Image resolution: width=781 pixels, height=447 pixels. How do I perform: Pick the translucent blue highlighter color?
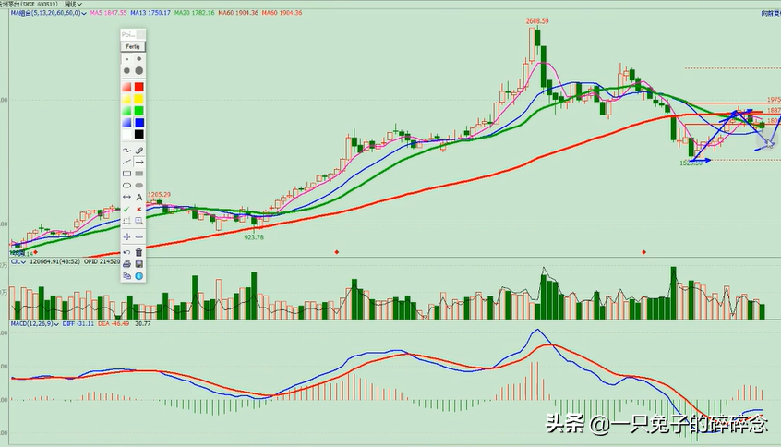(127, 123)
